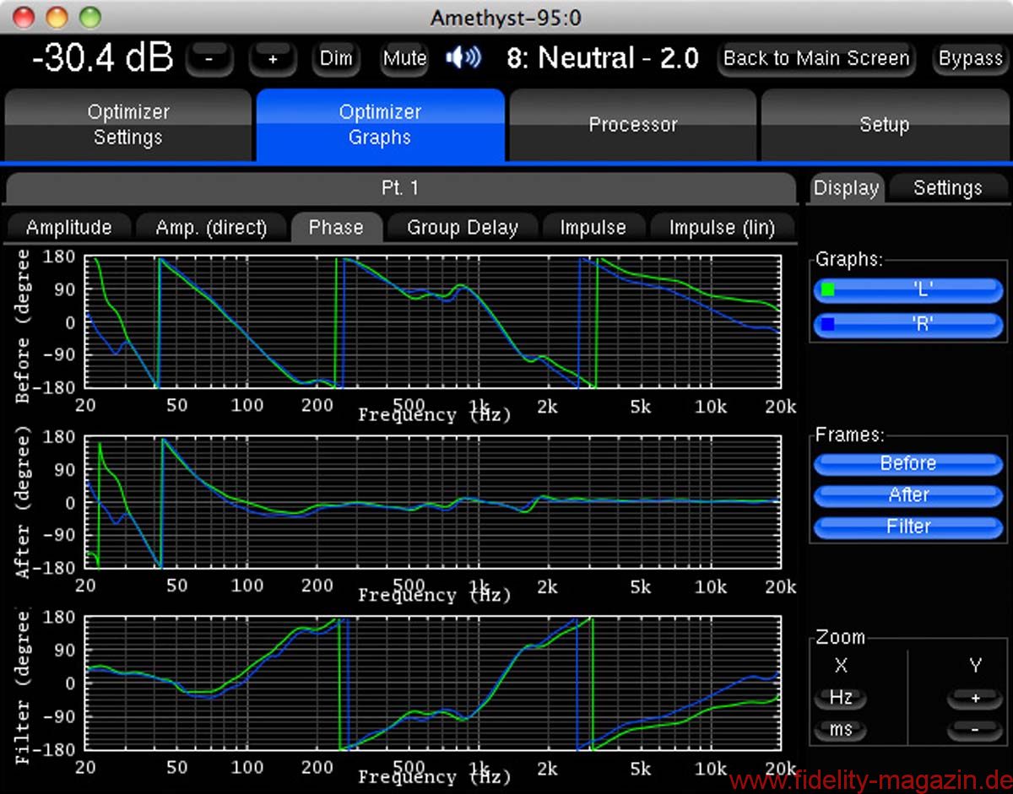Screen dimensions: 1013x794
Task: Select the Group Delay graph tab
Action: pyautogui.click(x=462, y=228)
